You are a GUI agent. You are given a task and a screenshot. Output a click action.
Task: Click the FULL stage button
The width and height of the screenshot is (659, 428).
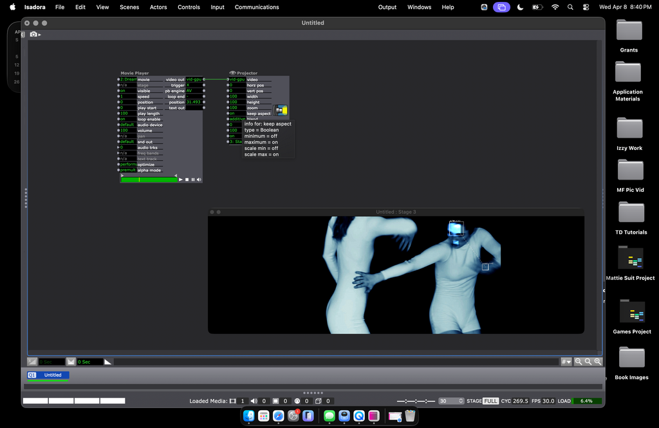pyautogui.click(x=490, y=401)
